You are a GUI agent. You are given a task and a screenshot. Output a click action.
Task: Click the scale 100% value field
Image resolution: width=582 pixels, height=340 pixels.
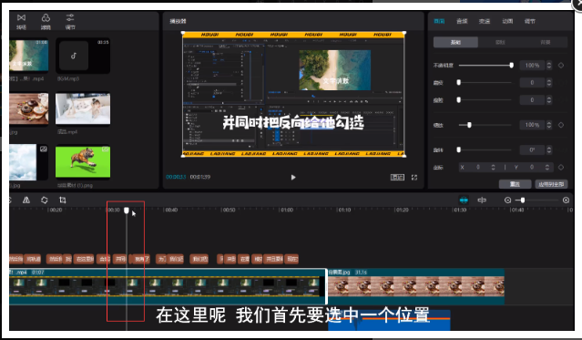pos(532,125)
